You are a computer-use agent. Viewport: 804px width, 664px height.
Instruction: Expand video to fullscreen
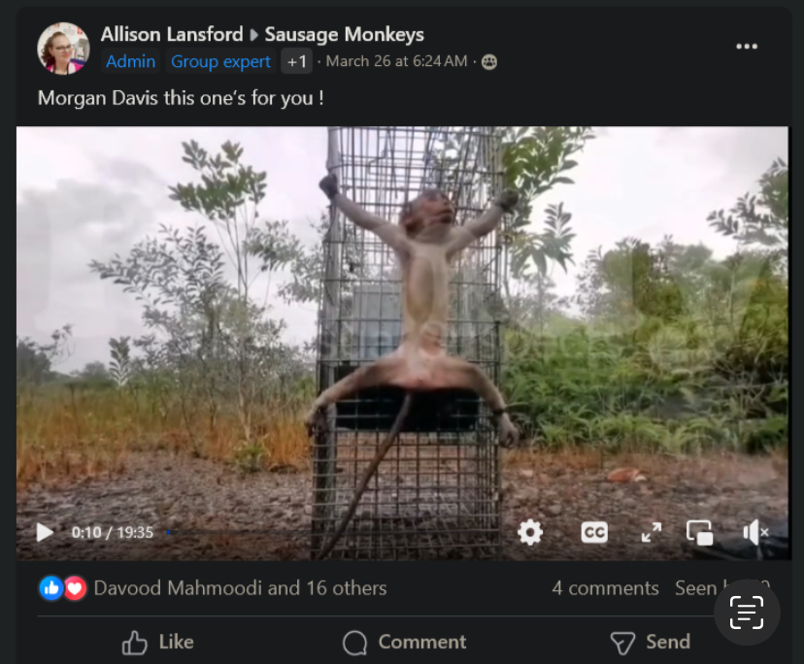pyautogui.click(x=652, y=532)
